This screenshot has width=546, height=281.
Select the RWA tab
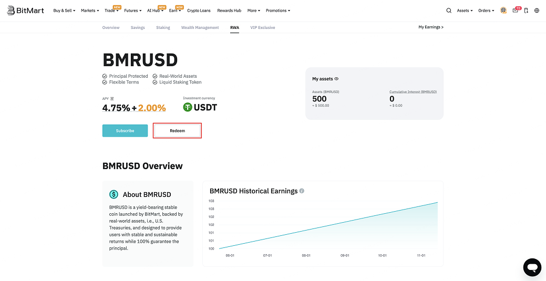[234, 27]
